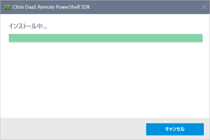Image resolution: width=210 pixels, height=140 pixels.
Task: Click the DaaS text in the header
Action: coord(31,7)
